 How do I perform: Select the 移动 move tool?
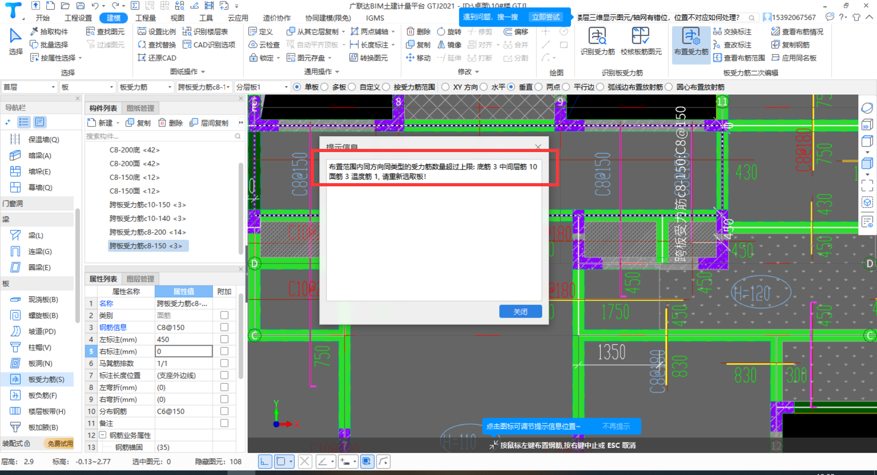click(418, 58)
